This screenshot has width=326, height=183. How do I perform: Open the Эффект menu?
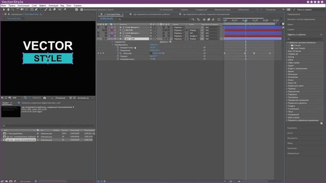43,6
